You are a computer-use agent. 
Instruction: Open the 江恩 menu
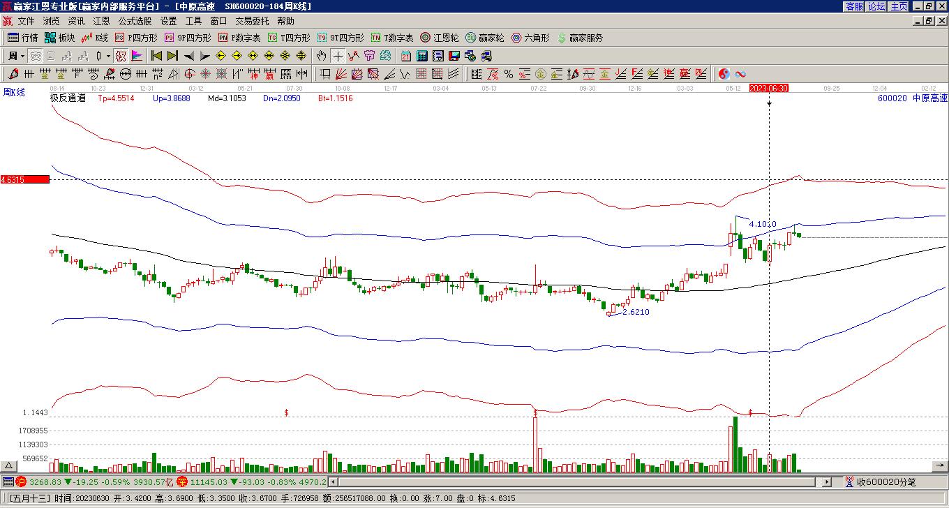click(x=101, y=22)
